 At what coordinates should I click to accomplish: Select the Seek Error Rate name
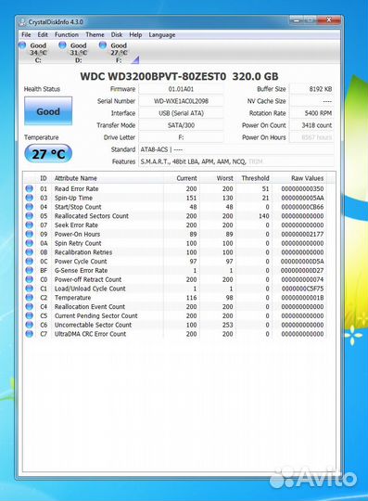[76, 225]
